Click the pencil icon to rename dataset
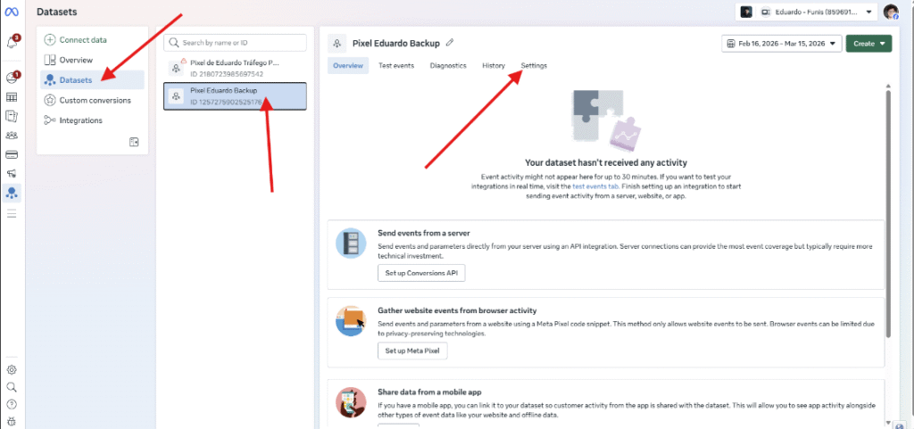 tap(450, 42)
